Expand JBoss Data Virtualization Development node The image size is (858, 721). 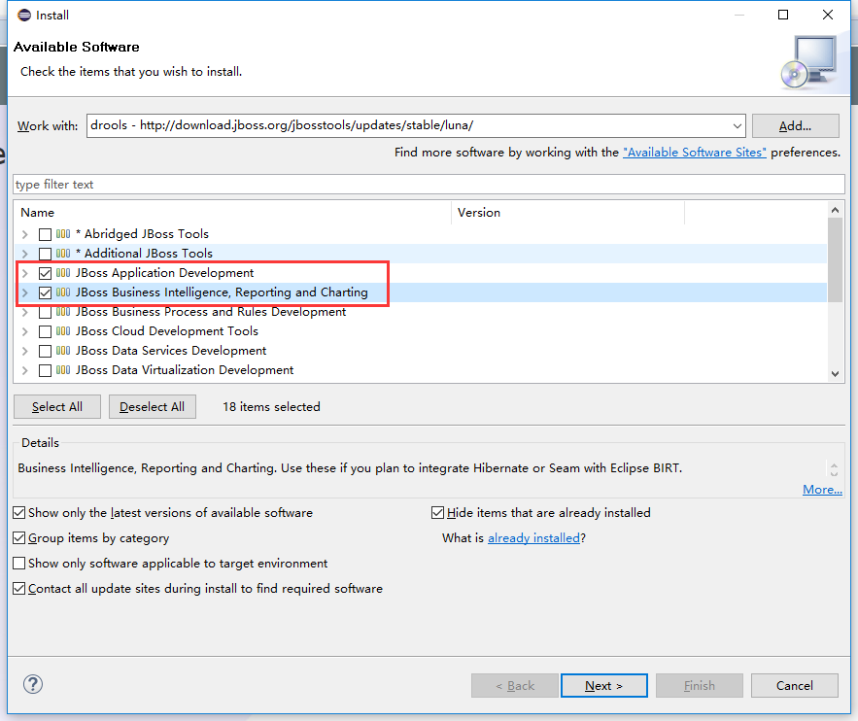click(x=24, y=370)
